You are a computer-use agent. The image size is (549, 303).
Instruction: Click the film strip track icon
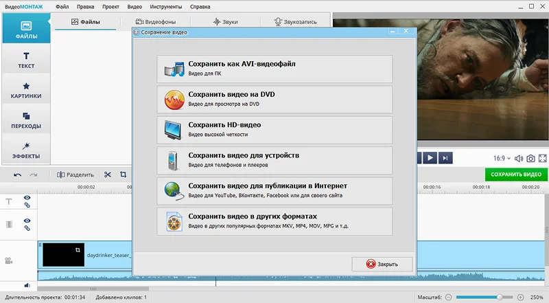coord(9,225)
